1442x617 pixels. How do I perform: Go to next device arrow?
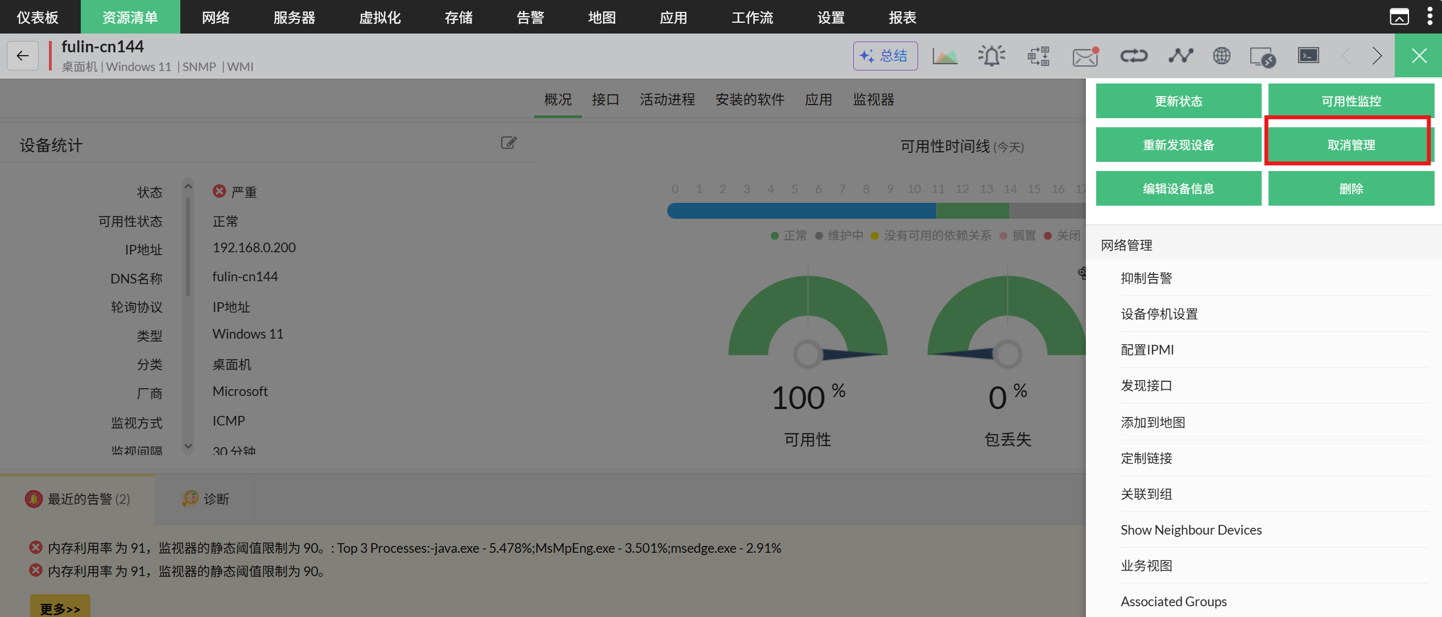1377,56
